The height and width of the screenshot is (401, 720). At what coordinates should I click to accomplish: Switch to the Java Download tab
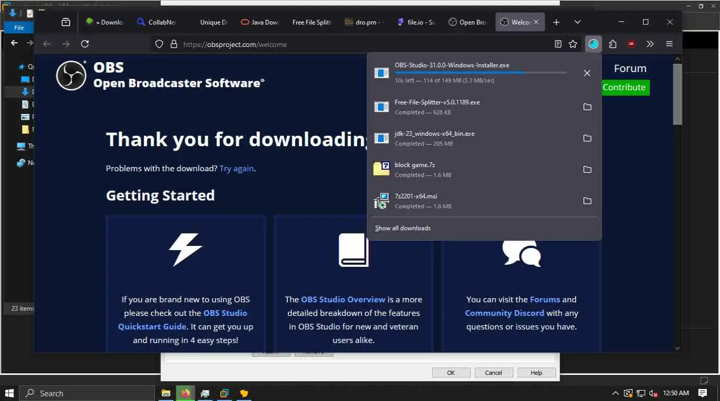tap(260, 22)
